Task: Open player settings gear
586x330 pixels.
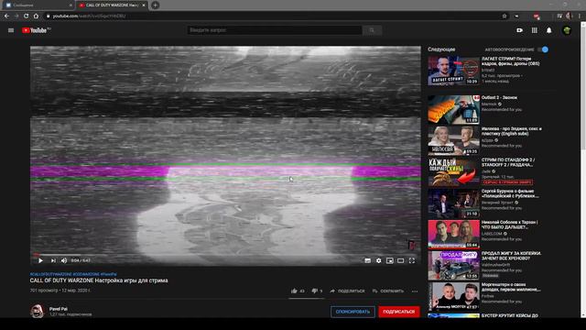Action: [378, 260]
